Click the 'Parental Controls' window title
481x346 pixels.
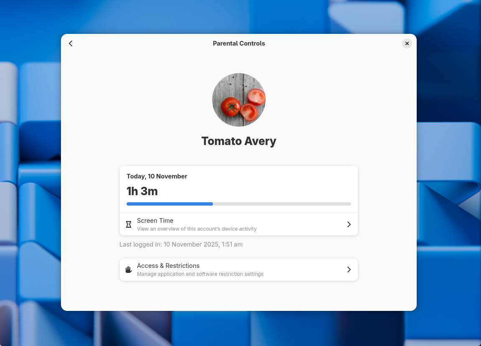239,43
